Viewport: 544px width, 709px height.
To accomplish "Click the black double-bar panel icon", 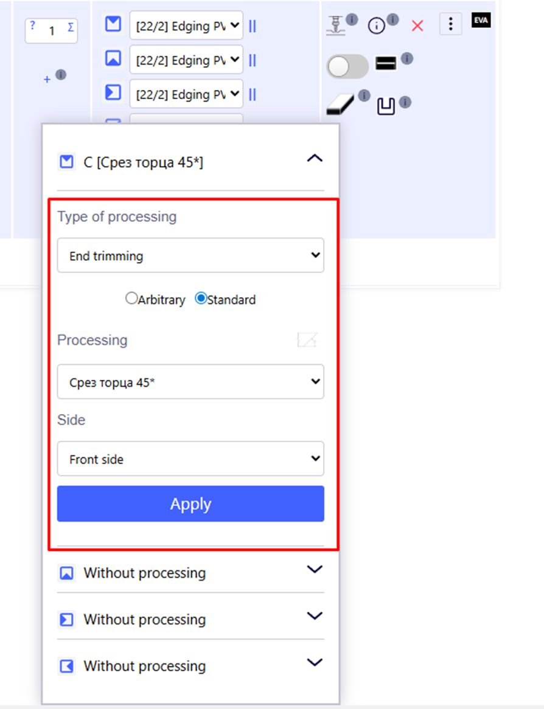I will [x=386, y=63].
